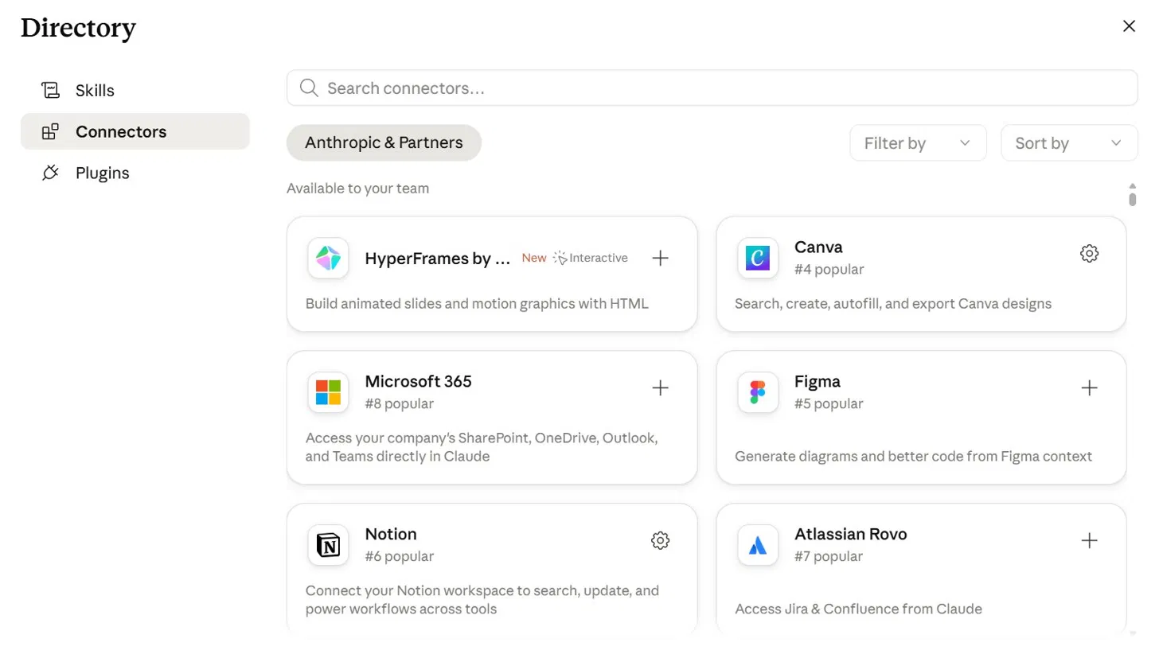Click 'Generate diagrams and better code' description
The image size is (1159, 658).
[913, 456]
